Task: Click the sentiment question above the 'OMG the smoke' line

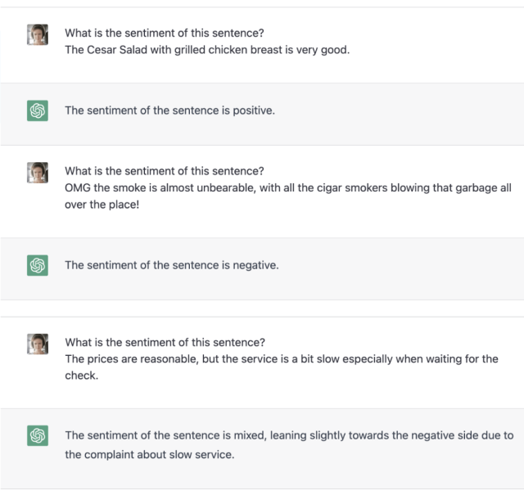Action: [x=165, y=171]
